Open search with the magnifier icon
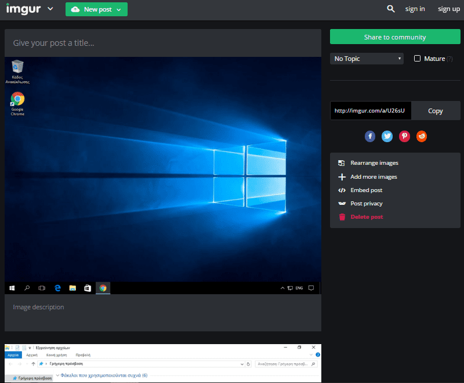The image size is (464, 383). point(390,9)
